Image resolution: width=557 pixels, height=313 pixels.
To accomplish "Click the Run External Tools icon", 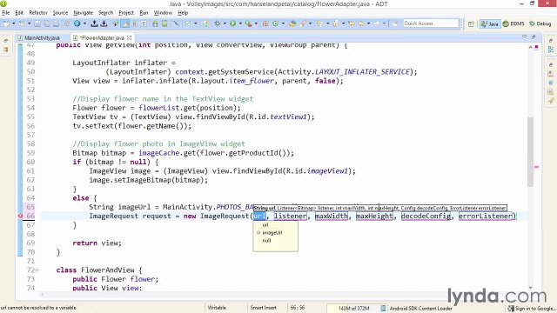I will [x=248, y=23].
